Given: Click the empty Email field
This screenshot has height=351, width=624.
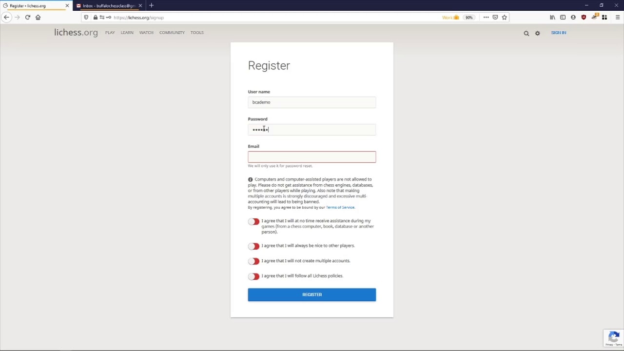Looking at the screenshot, I should pyautogui.click(x=312, y=157).
